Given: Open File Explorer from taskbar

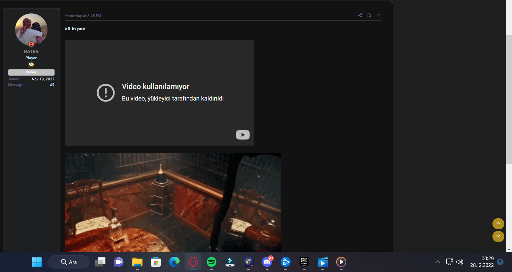Looking at the screenshot, I should [x=137, y=262].
